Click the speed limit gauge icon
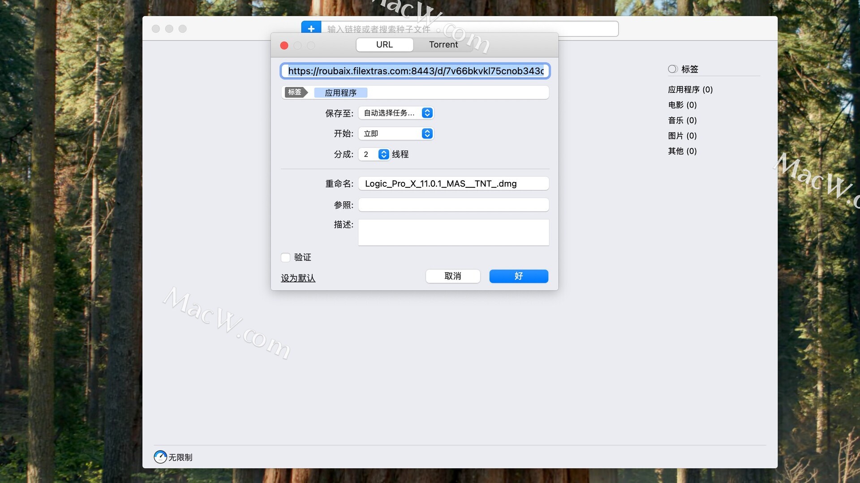This screenshot has width=860, height=483. coord(160,457)
